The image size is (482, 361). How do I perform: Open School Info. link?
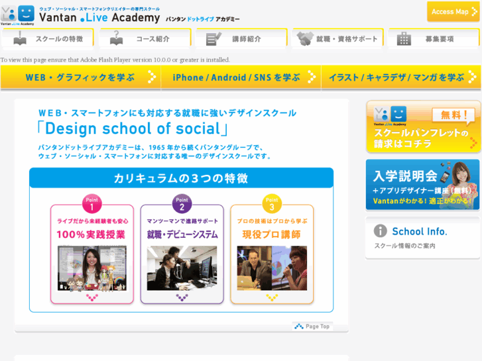pyautogui.click(x=419, y=231)
